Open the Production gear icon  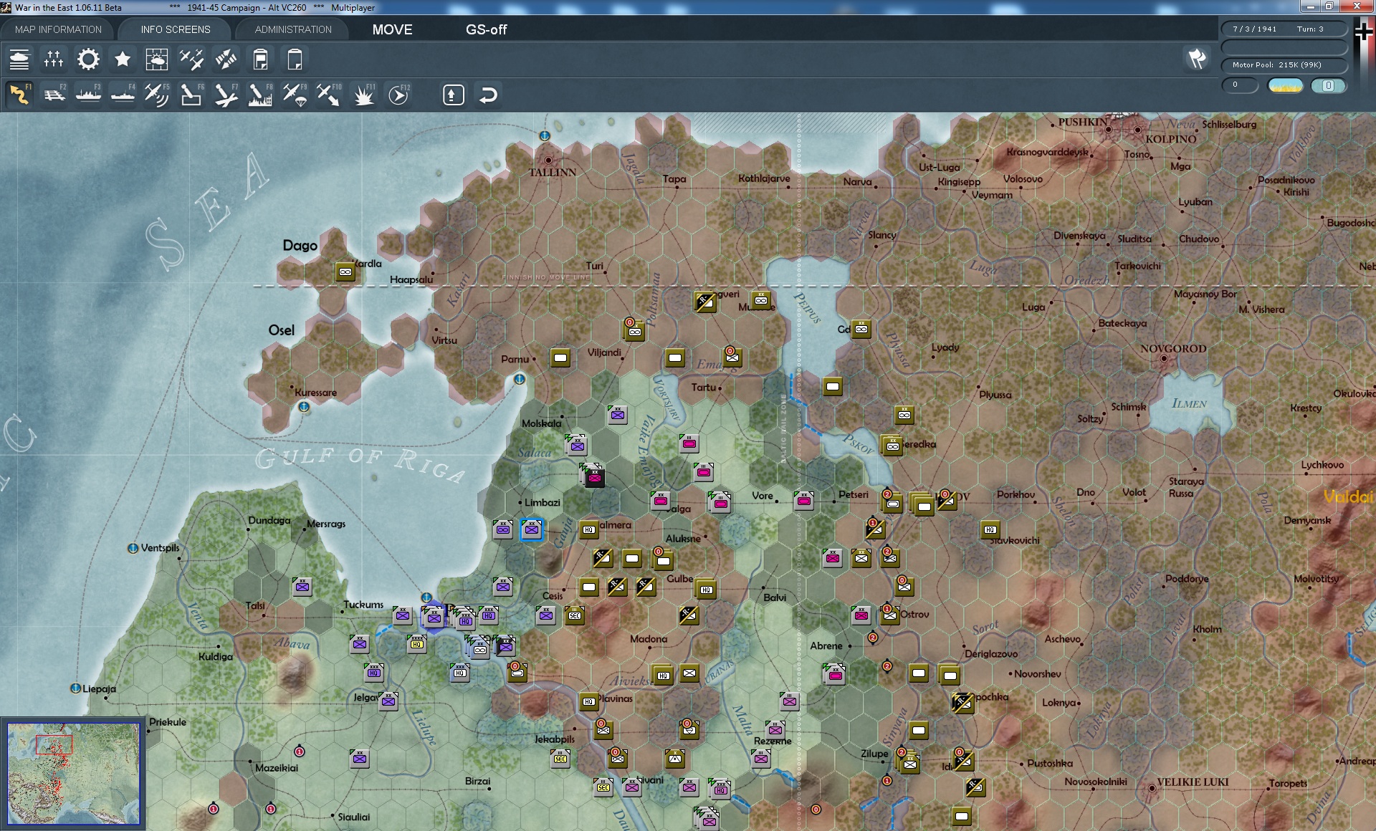click(x=88, y=59)
